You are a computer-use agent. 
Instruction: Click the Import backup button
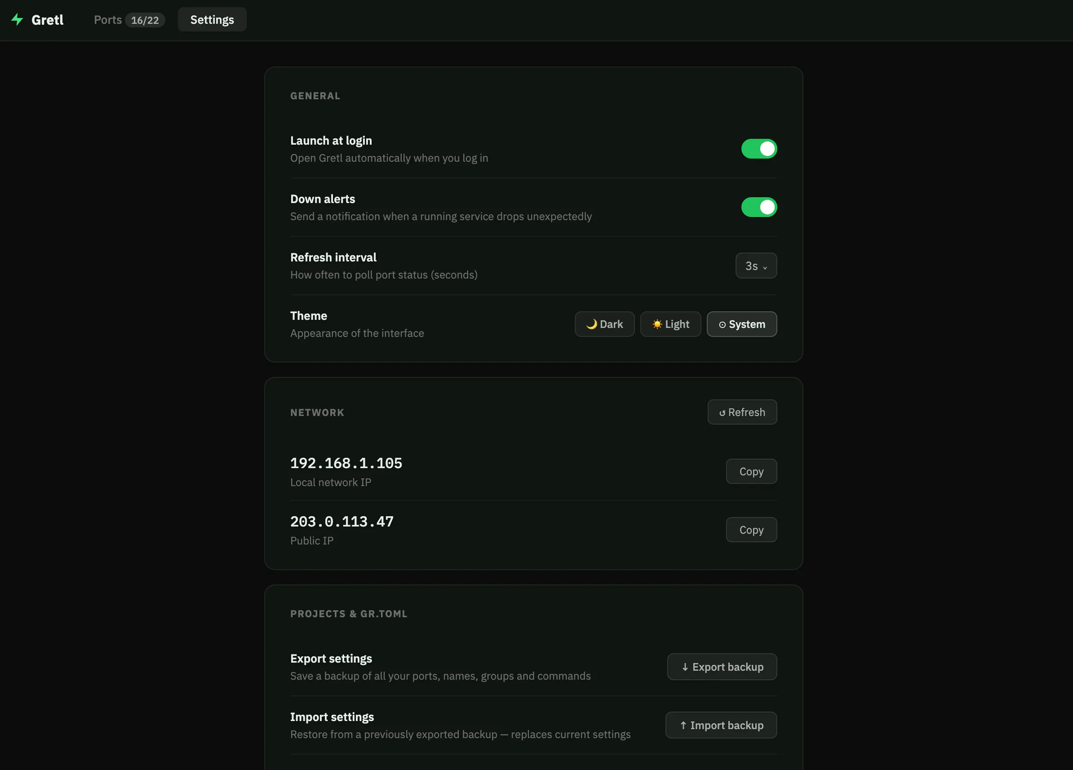tap(721, 726)
